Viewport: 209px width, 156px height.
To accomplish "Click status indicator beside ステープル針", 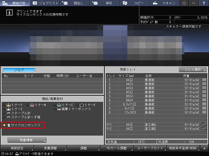I will [4, 113].
